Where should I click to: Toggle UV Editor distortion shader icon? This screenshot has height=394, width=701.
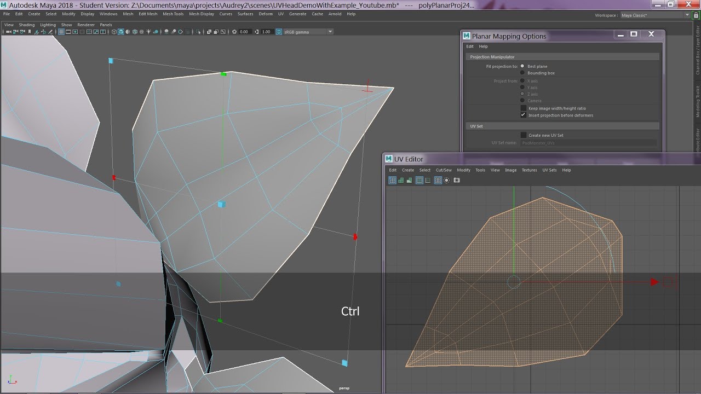tap(409, 180)
